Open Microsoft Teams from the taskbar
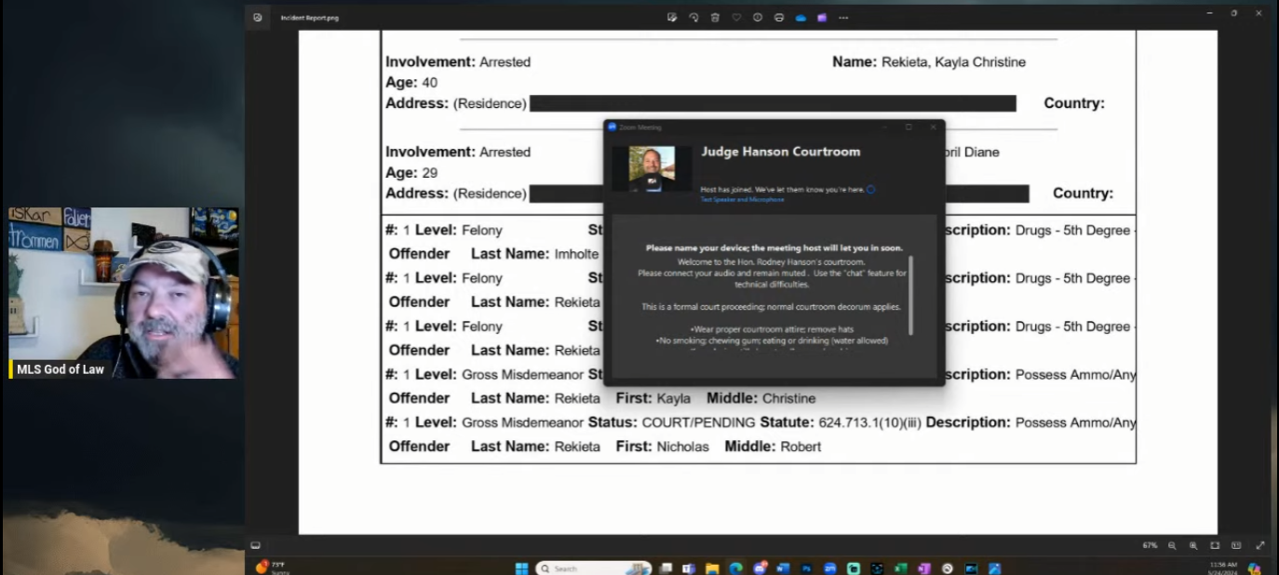1279x575 pixels. coord(689,568)
